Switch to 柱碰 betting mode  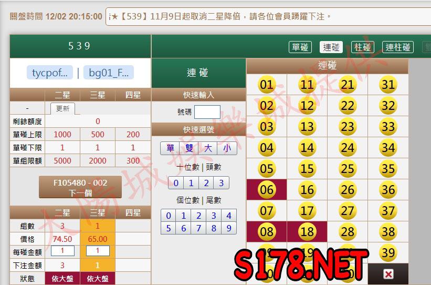pos(363,47)
